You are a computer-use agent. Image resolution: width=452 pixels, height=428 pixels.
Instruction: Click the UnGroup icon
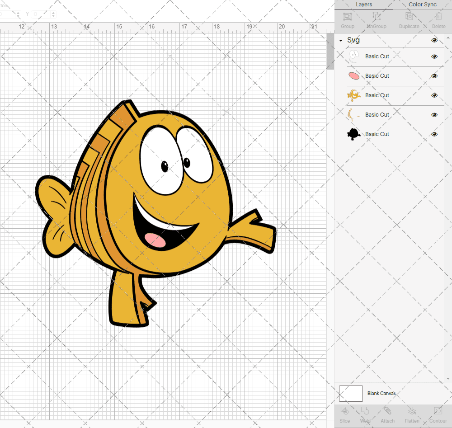coord(377,16)
